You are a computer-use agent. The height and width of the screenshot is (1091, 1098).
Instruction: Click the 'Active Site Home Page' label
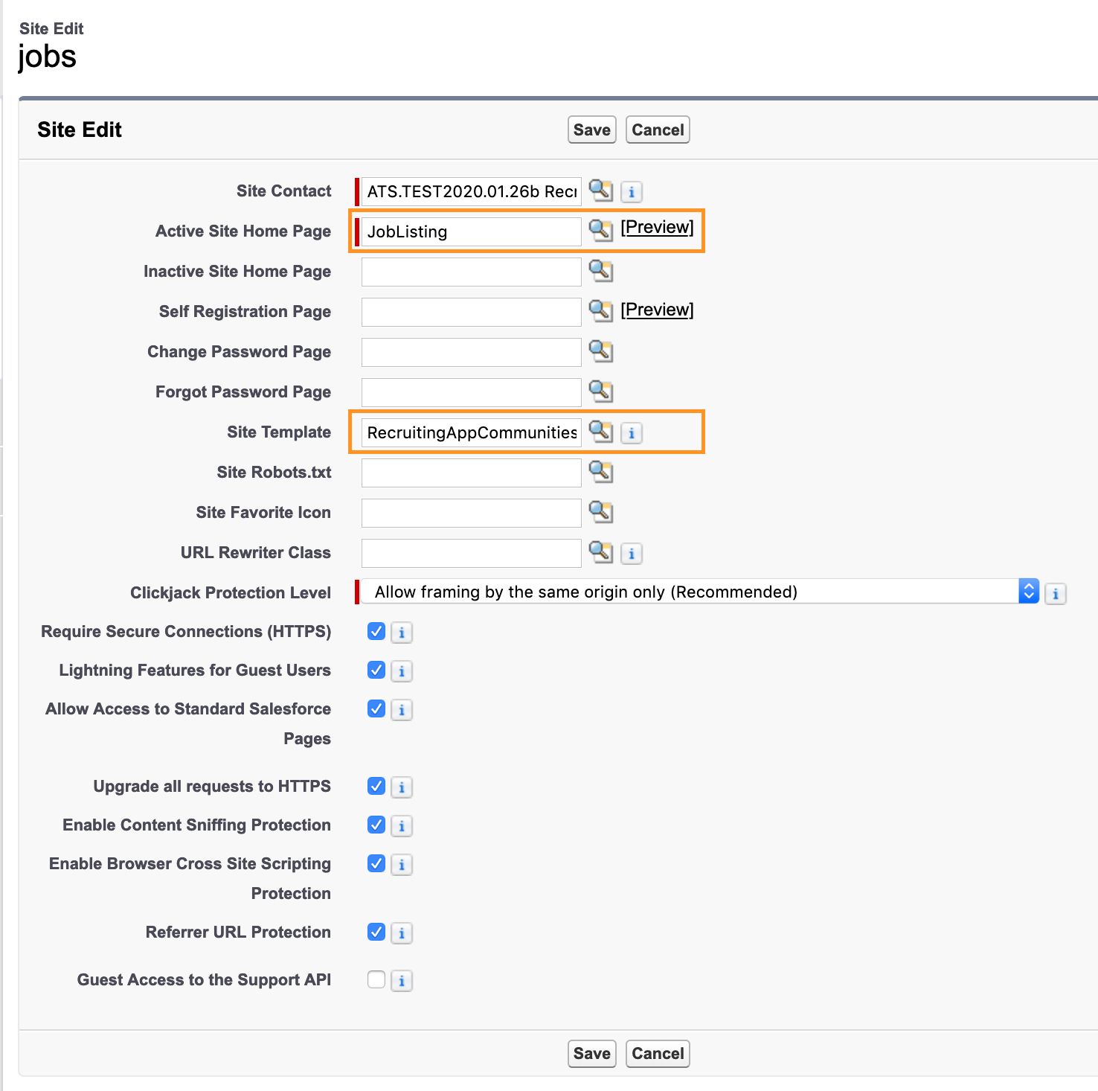(x=243, y=231)
